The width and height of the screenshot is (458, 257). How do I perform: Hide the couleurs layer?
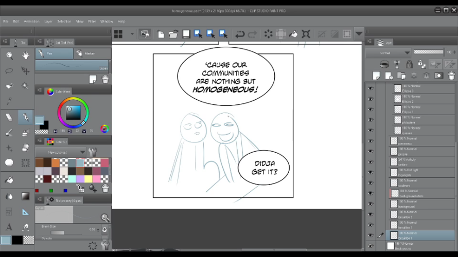click(371, 183)
